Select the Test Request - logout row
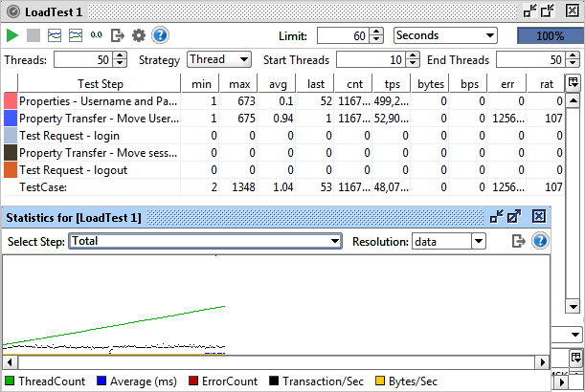Screen dimensions: 585x392 tap(283, 169)
